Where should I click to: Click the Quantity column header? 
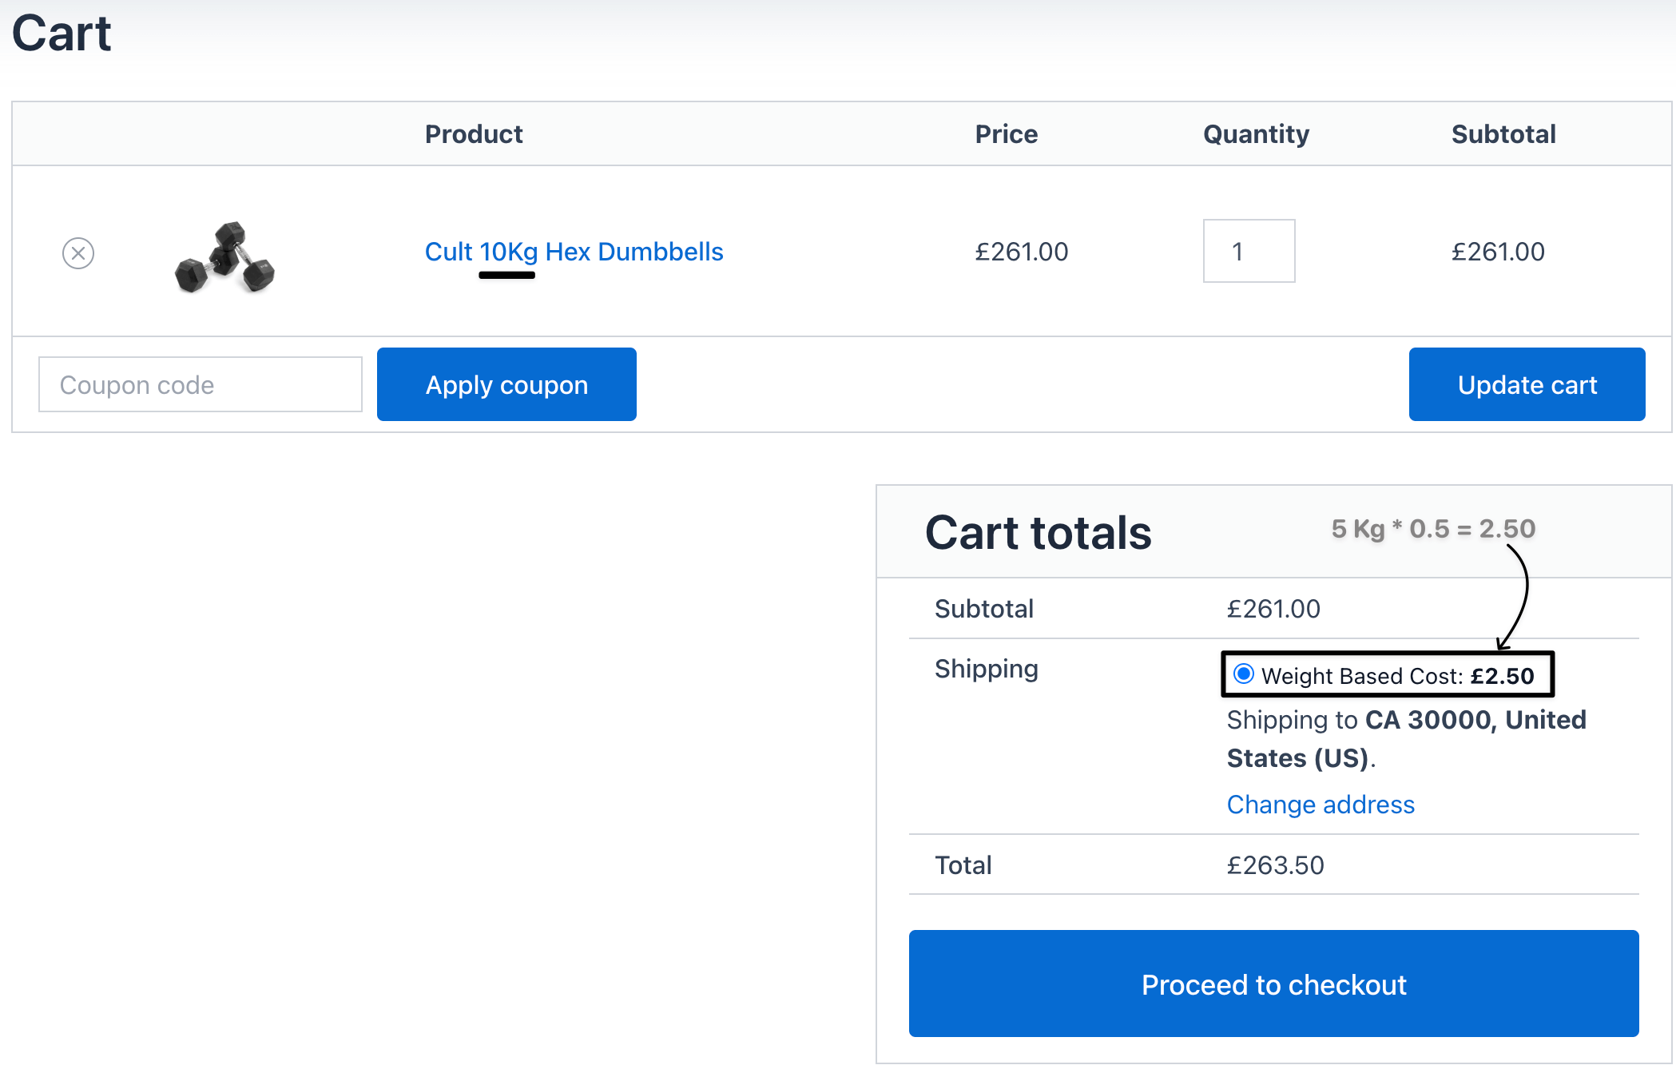(x=1256, y=134)
